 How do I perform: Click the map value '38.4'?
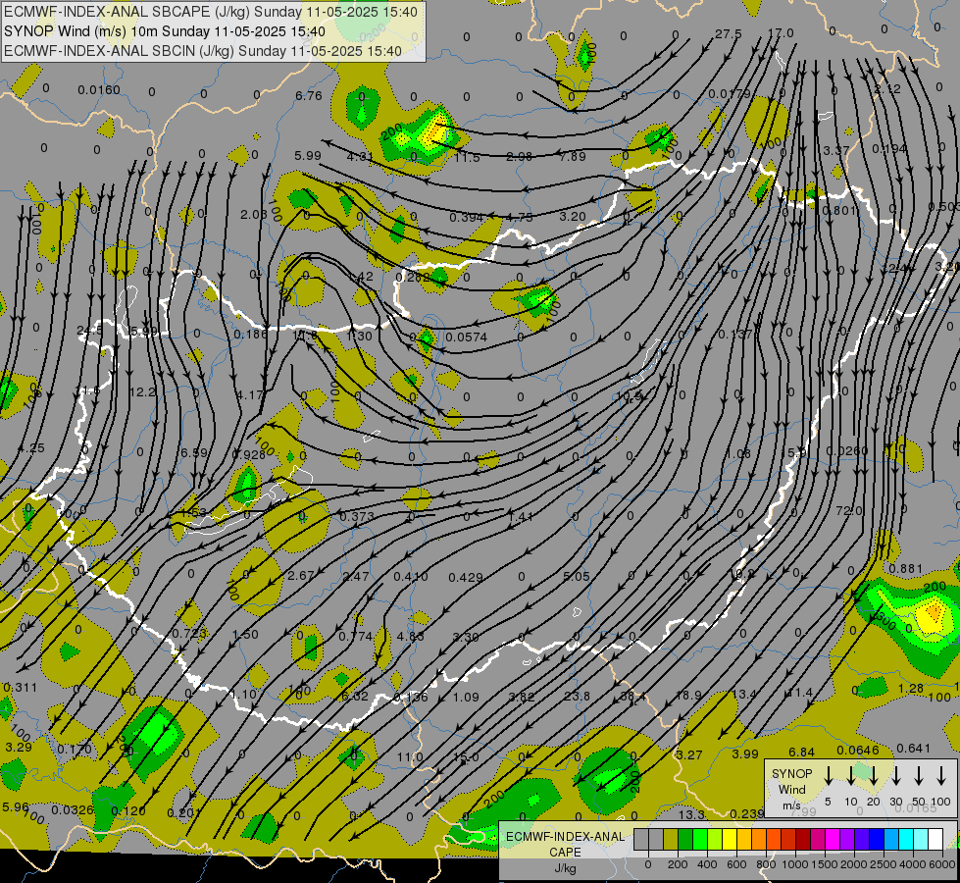pyautogui.click(x=632, y=697)
